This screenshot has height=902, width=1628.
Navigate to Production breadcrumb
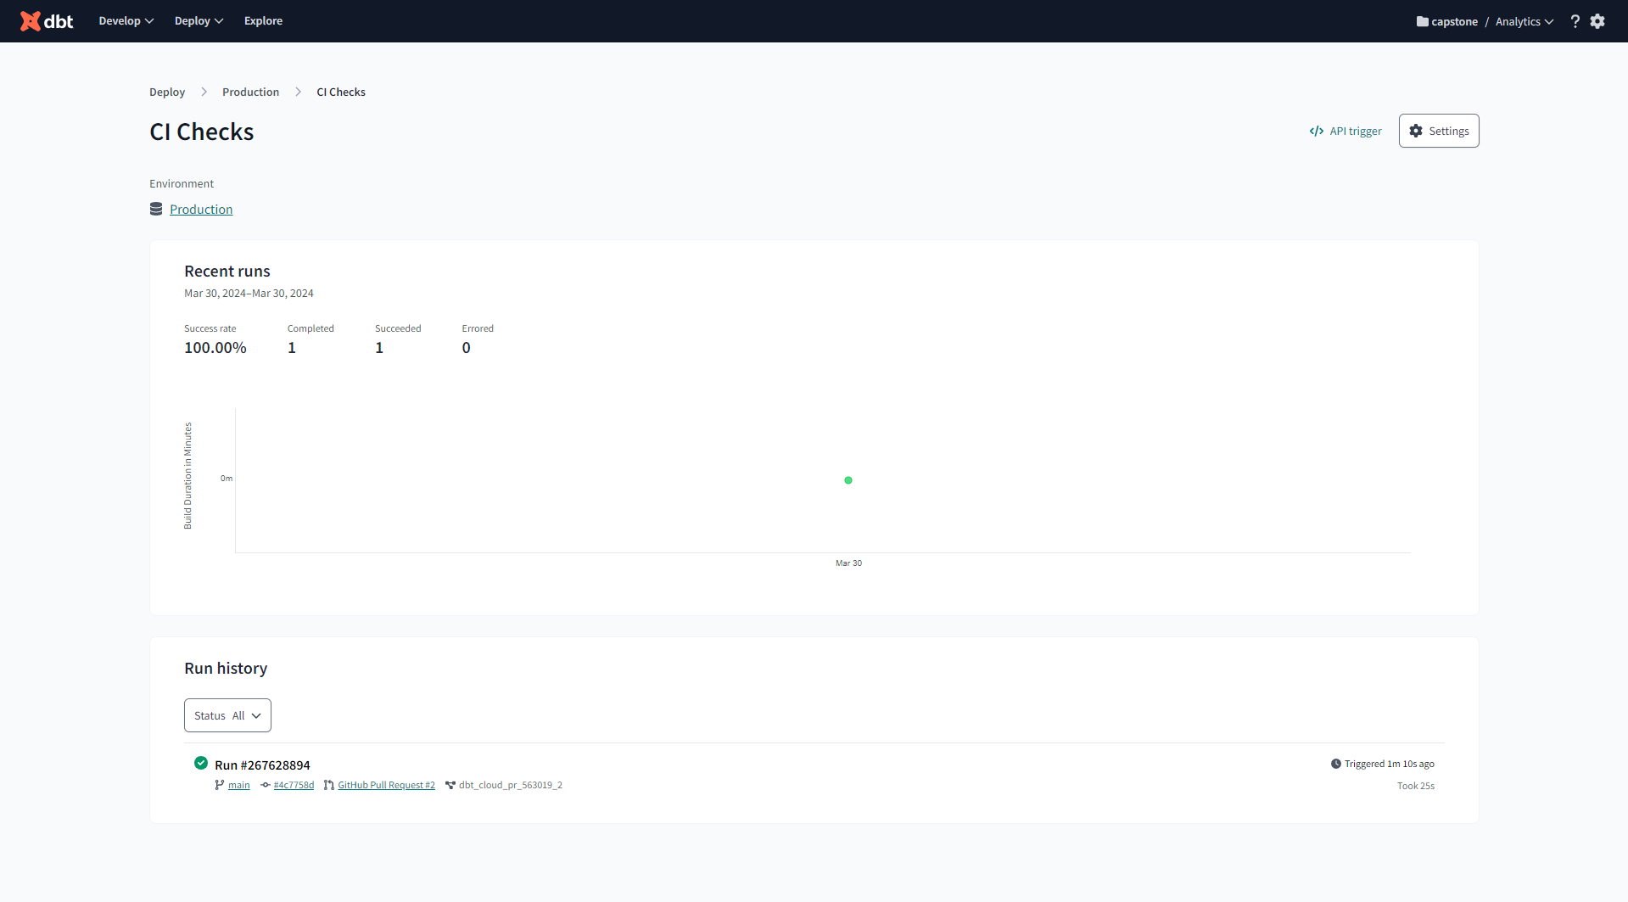(250, 92)
